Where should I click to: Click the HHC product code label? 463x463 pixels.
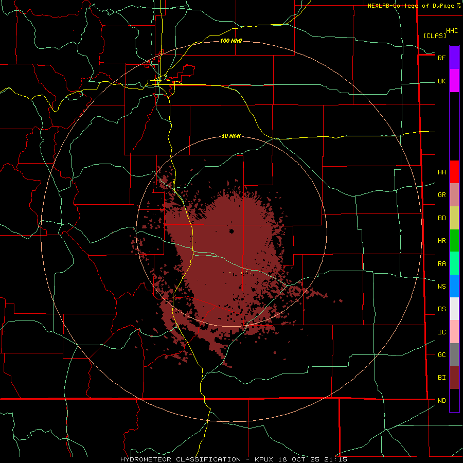[452, 31]
